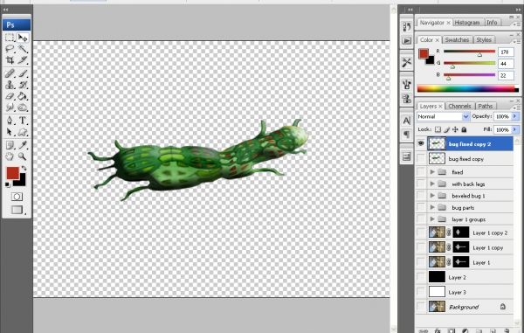524x333 pixels.
Task: Toggle lock all for layer
Action: point(464,129)
